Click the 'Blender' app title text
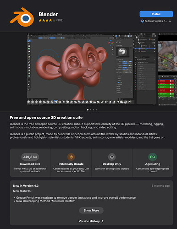This screenshot has height=229, width=177. click(48, 14)
